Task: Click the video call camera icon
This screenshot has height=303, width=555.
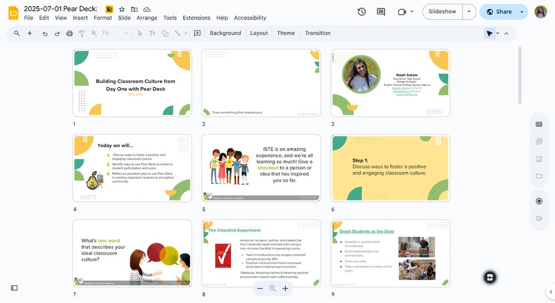Action: coord(402,12)
